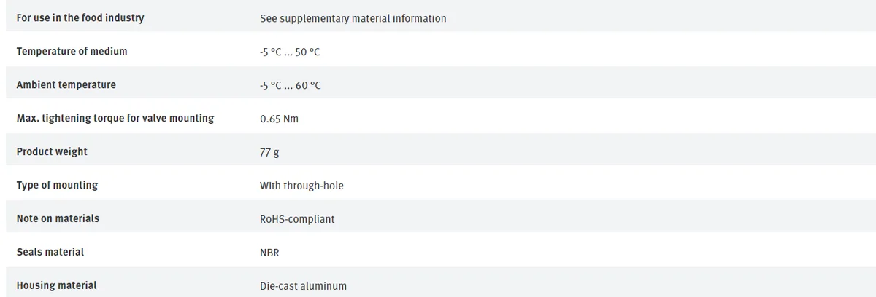Click the '0.65 Nm' torque value
The width and height of the screenshot is (876, 297).
279,119
